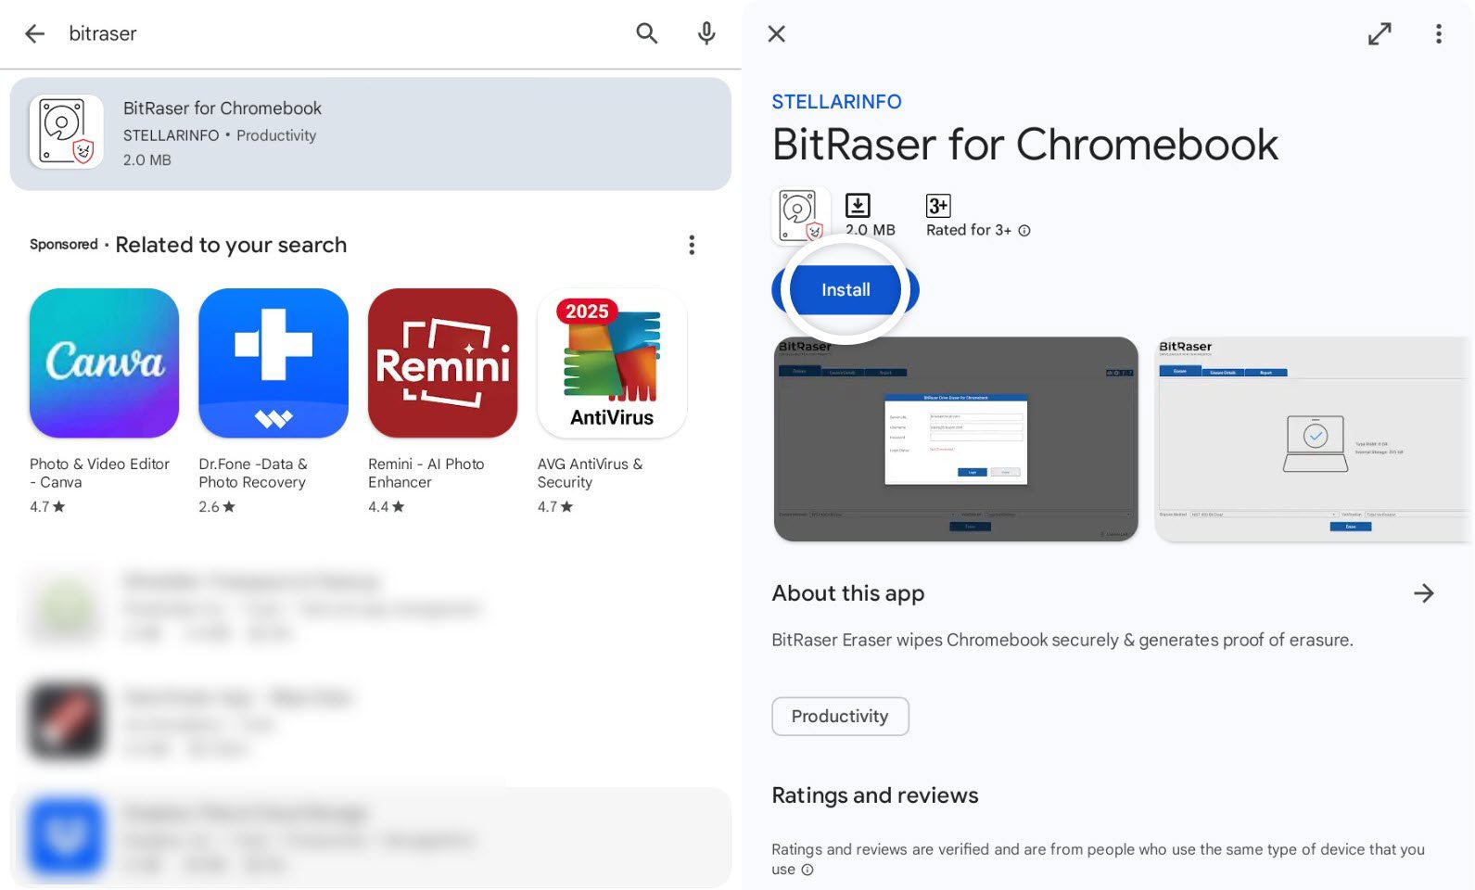Open the AVG AntiVirus app icon
Viewport: 1475px width, 890px height.
coord(612,362)
